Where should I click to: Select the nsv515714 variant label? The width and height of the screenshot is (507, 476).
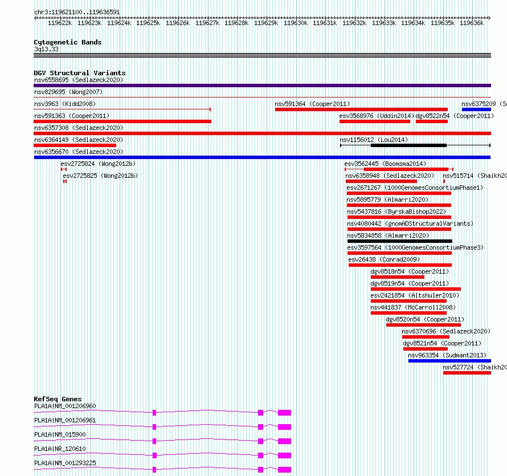[475, 176]
